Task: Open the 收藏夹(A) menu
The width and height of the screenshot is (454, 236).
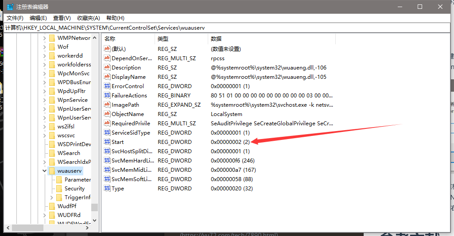Action: (x=89, y=18)
